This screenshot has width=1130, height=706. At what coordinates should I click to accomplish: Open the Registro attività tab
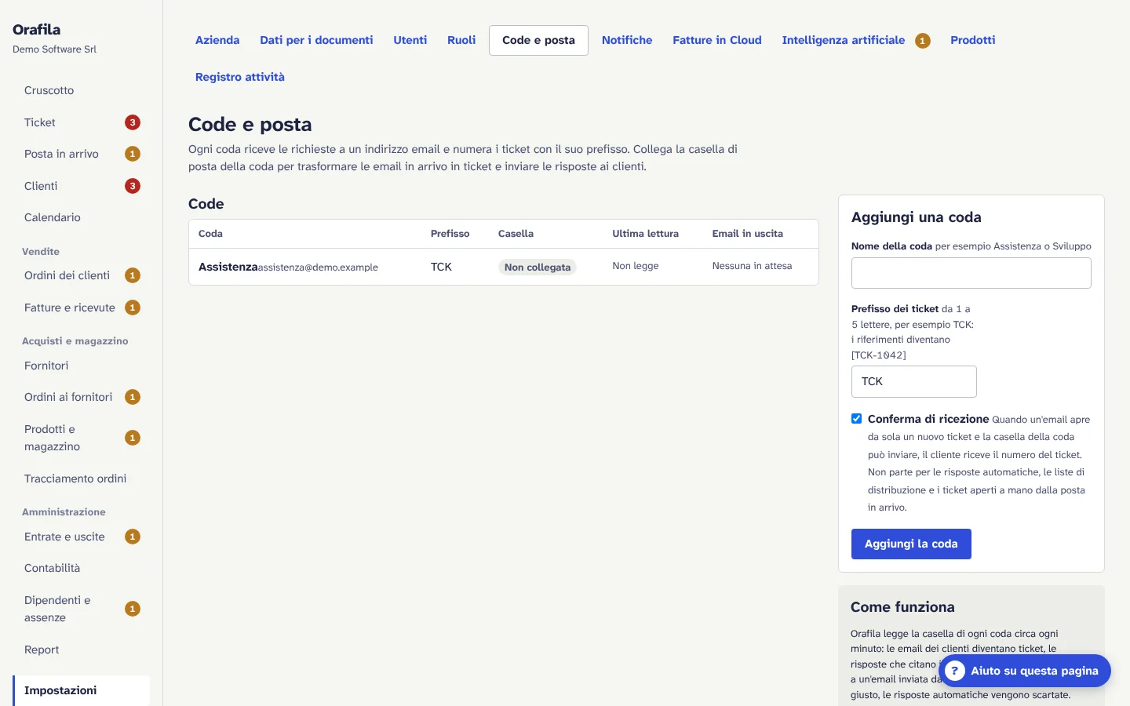tap(240, 77)
